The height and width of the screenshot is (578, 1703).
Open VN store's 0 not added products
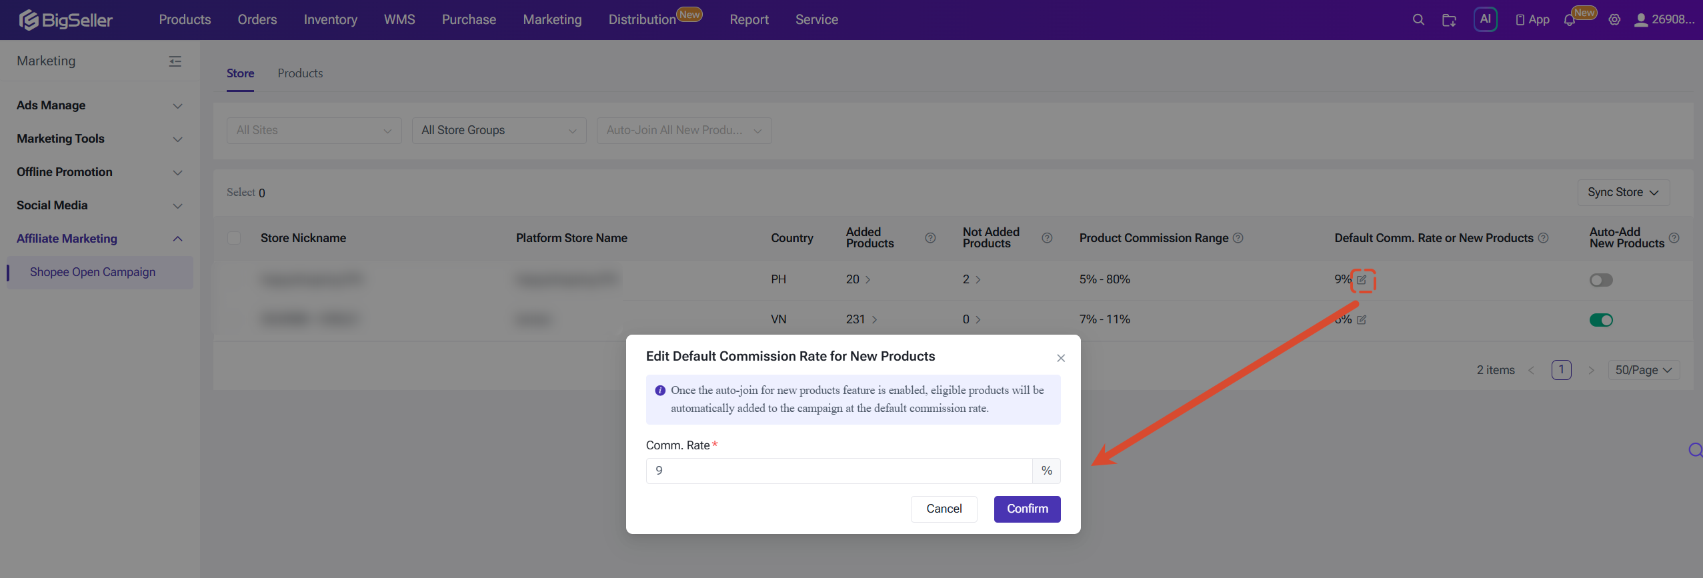(972, 320)
